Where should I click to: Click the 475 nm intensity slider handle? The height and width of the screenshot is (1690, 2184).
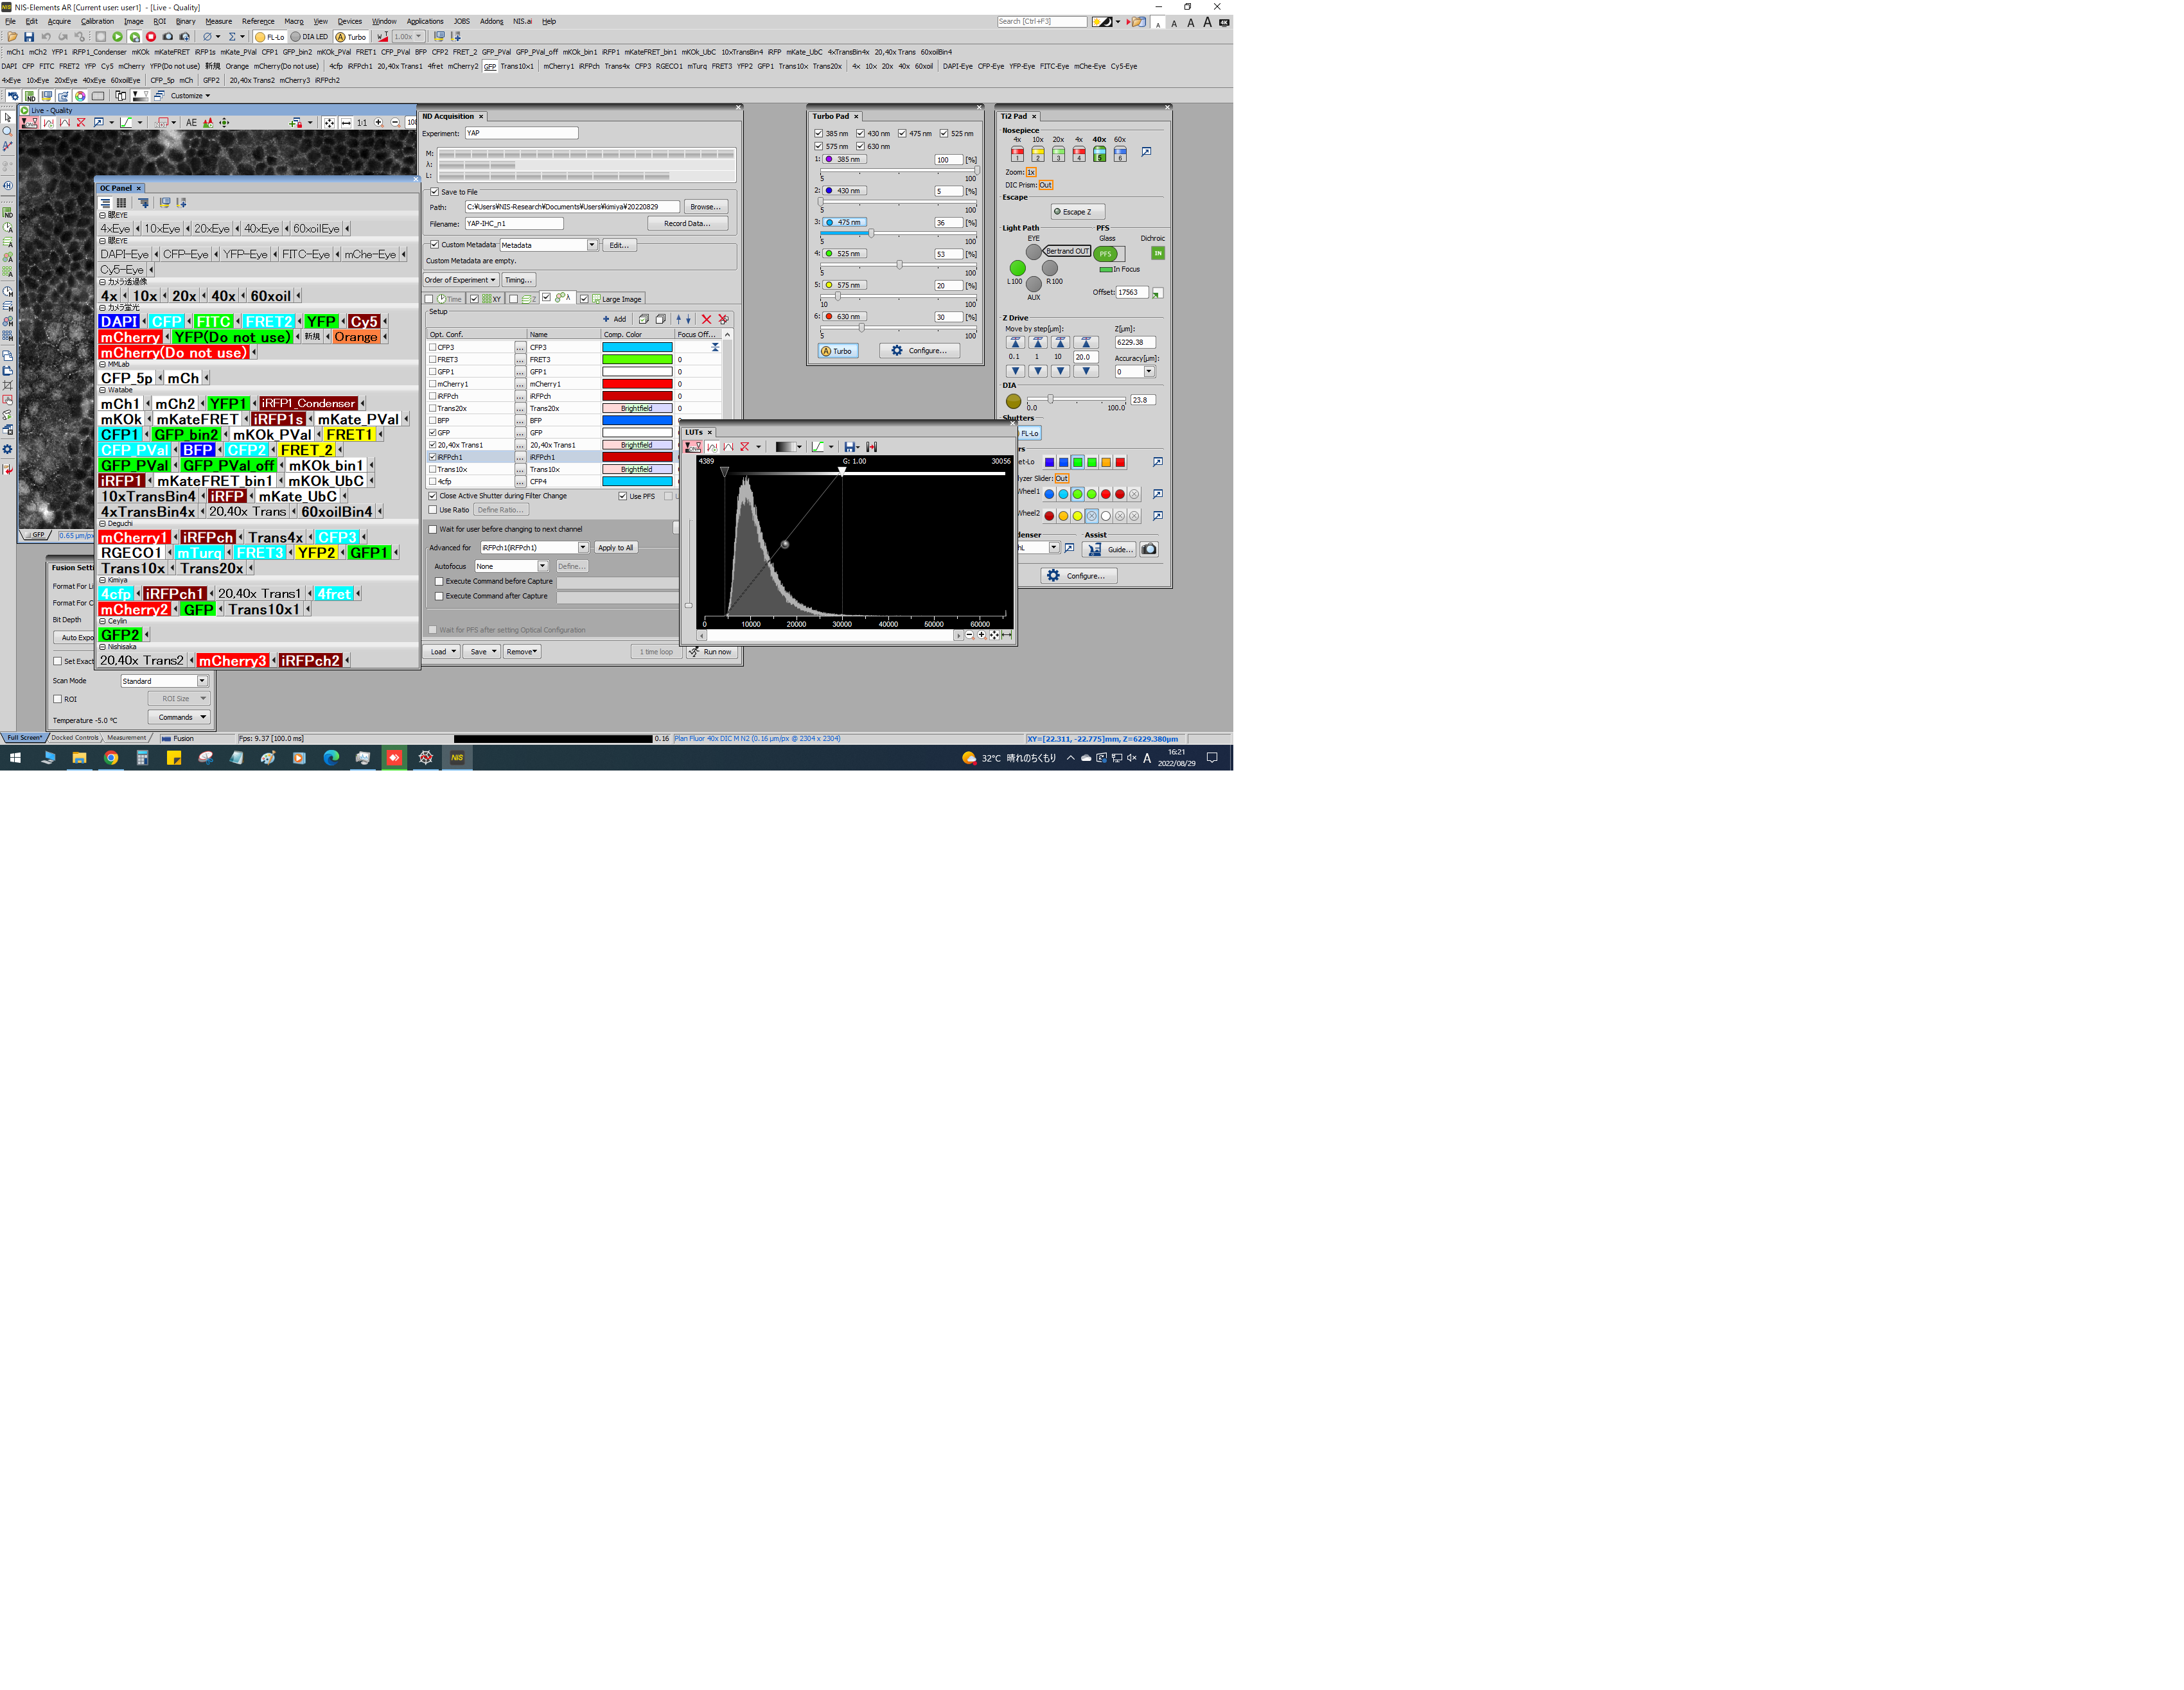tap(871, 233)
